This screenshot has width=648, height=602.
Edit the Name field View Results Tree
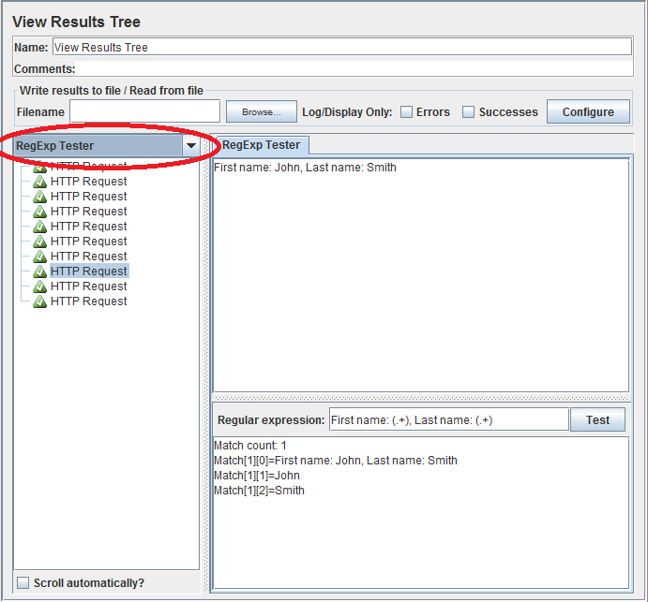click(x=342, y=47)
